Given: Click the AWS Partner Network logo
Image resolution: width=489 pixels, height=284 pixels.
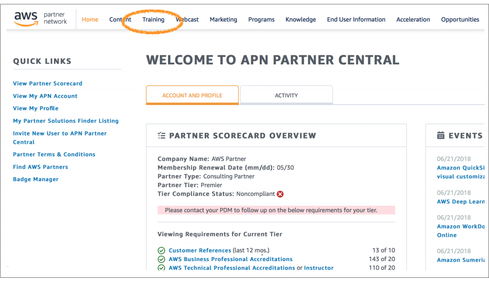Looking at the screenshot, I should 41,19.
